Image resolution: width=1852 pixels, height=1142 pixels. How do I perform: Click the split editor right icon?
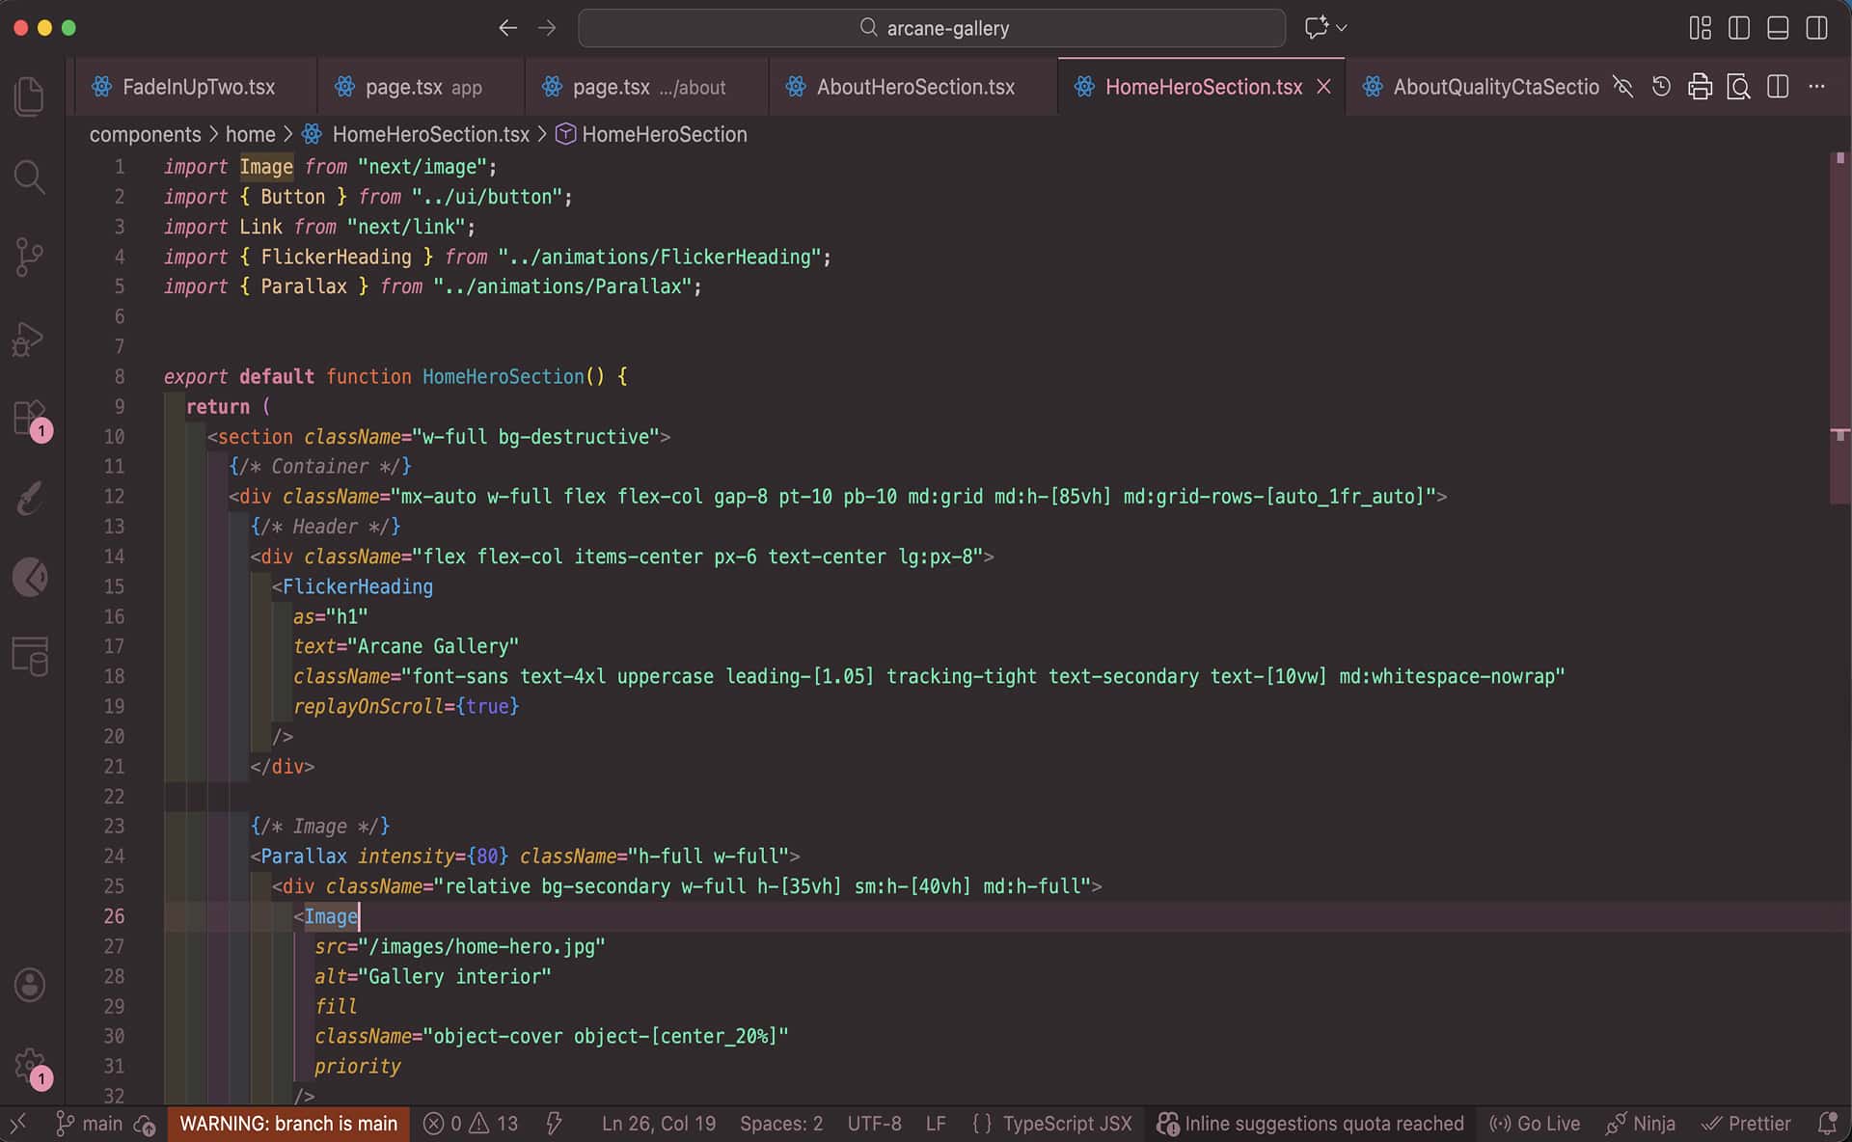click(1778, 87)
